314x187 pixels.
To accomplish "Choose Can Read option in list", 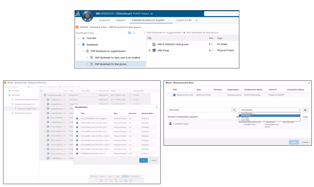I will [x=269, y=115].
